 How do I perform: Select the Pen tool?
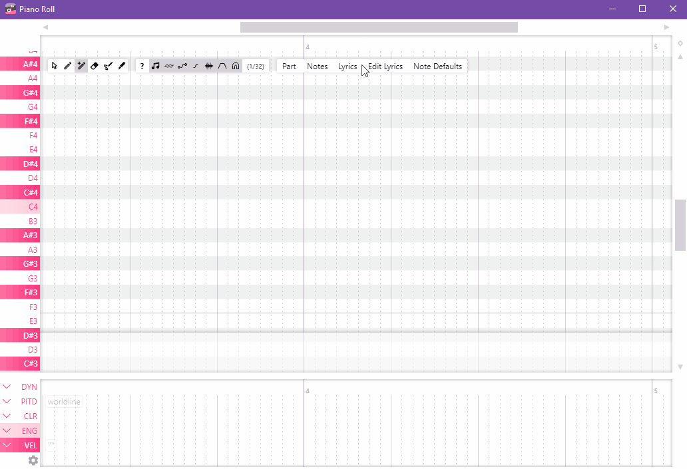click(67, 66)
